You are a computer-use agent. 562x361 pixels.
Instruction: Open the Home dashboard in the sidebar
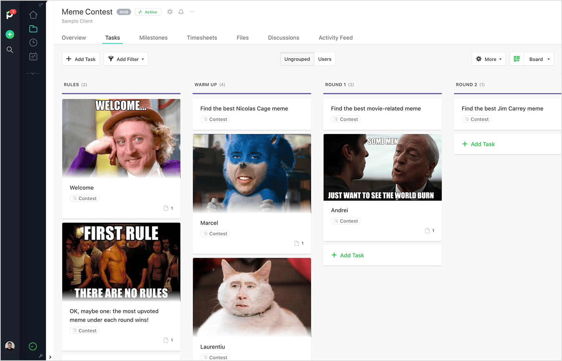(33, 15)
